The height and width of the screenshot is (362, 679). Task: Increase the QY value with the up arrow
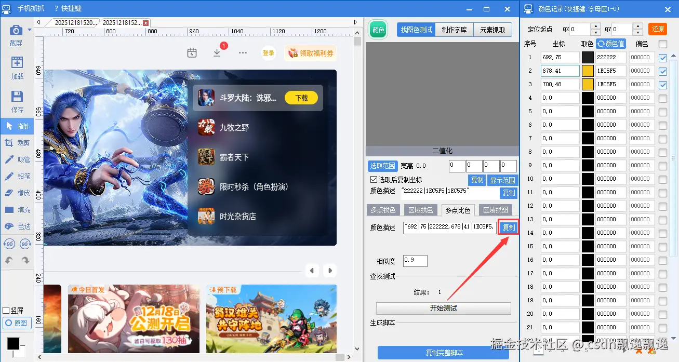point(637,26)
